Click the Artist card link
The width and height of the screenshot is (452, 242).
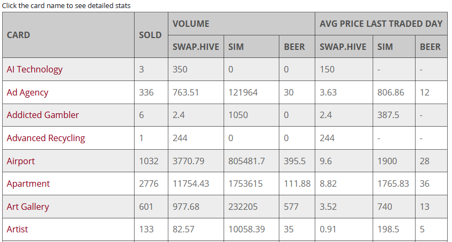tap(17, 229)
